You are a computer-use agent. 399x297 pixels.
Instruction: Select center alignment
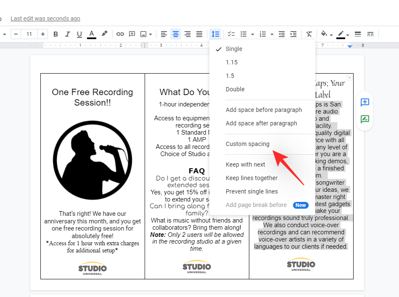176,34
